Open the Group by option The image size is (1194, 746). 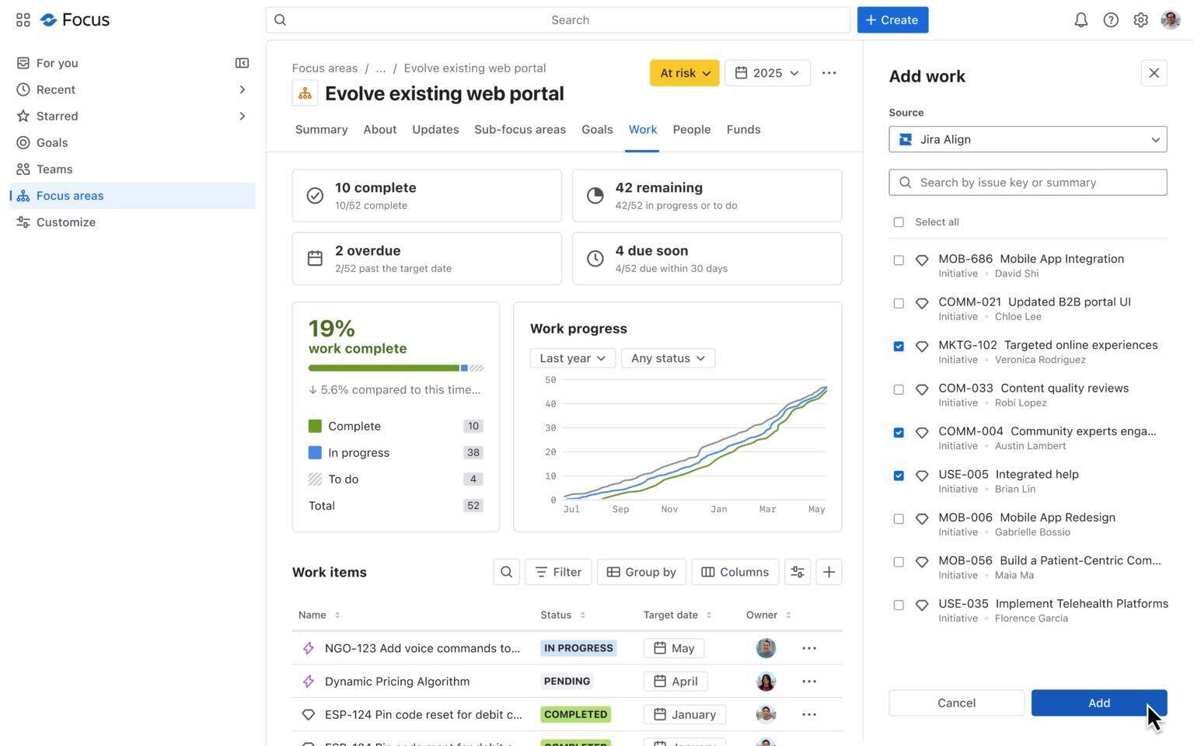641,572
